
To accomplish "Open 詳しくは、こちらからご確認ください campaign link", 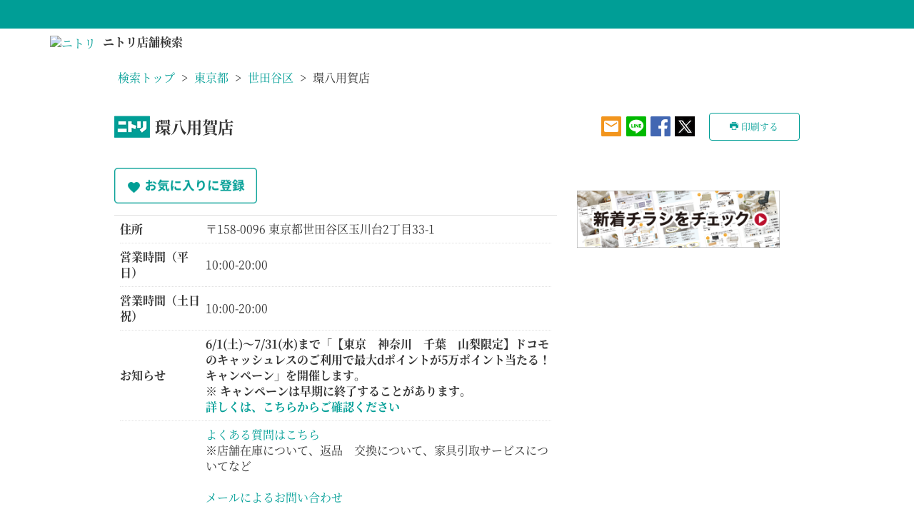I will (303, 407).
